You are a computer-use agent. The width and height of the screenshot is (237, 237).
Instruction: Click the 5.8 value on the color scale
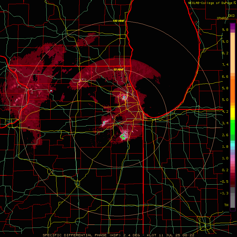click(x=225, y=88)
